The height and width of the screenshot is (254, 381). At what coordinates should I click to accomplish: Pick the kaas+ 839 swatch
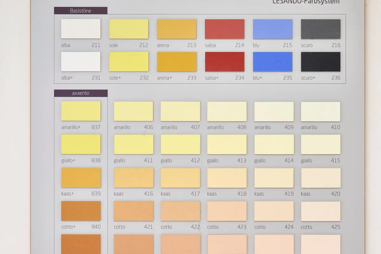[81, 177]
